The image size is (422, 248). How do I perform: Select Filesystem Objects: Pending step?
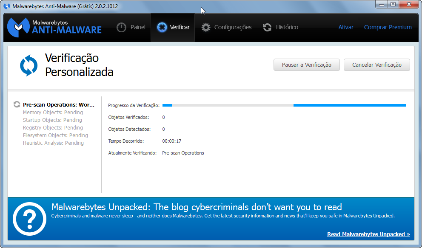click(x=55, y=135)
